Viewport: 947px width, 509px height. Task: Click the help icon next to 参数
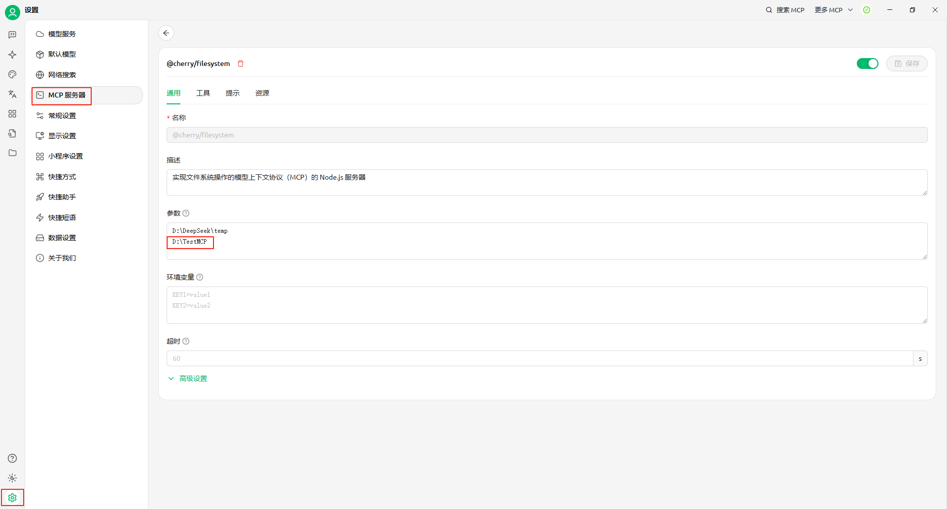[x=186, y=213]
